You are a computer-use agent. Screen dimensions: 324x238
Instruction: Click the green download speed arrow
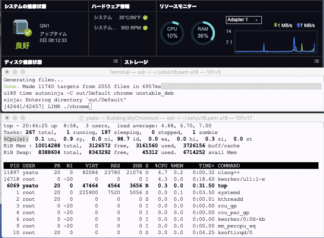275,26
